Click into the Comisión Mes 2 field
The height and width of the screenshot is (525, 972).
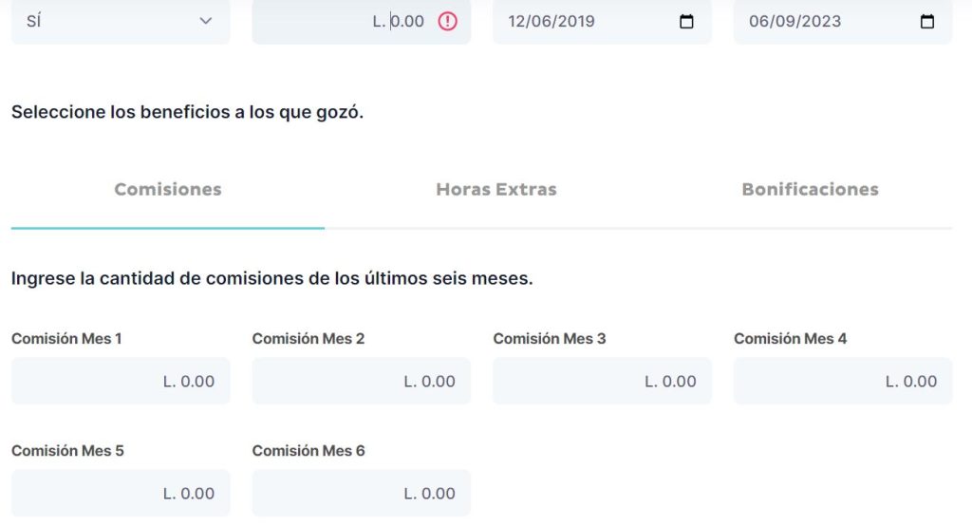click(361, 381)
